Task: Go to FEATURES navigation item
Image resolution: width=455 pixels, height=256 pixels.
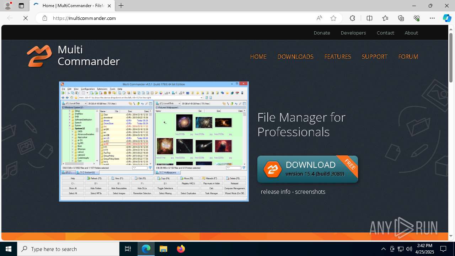Action: [338, 57]
